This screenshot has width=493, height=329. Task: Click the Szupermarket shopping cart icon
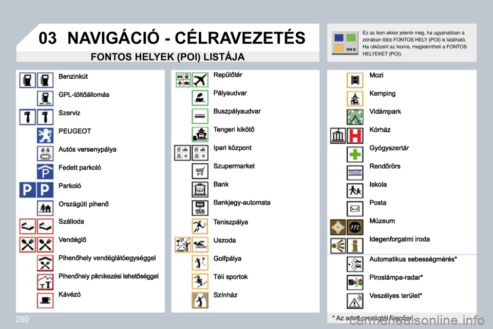coord(200,171)
